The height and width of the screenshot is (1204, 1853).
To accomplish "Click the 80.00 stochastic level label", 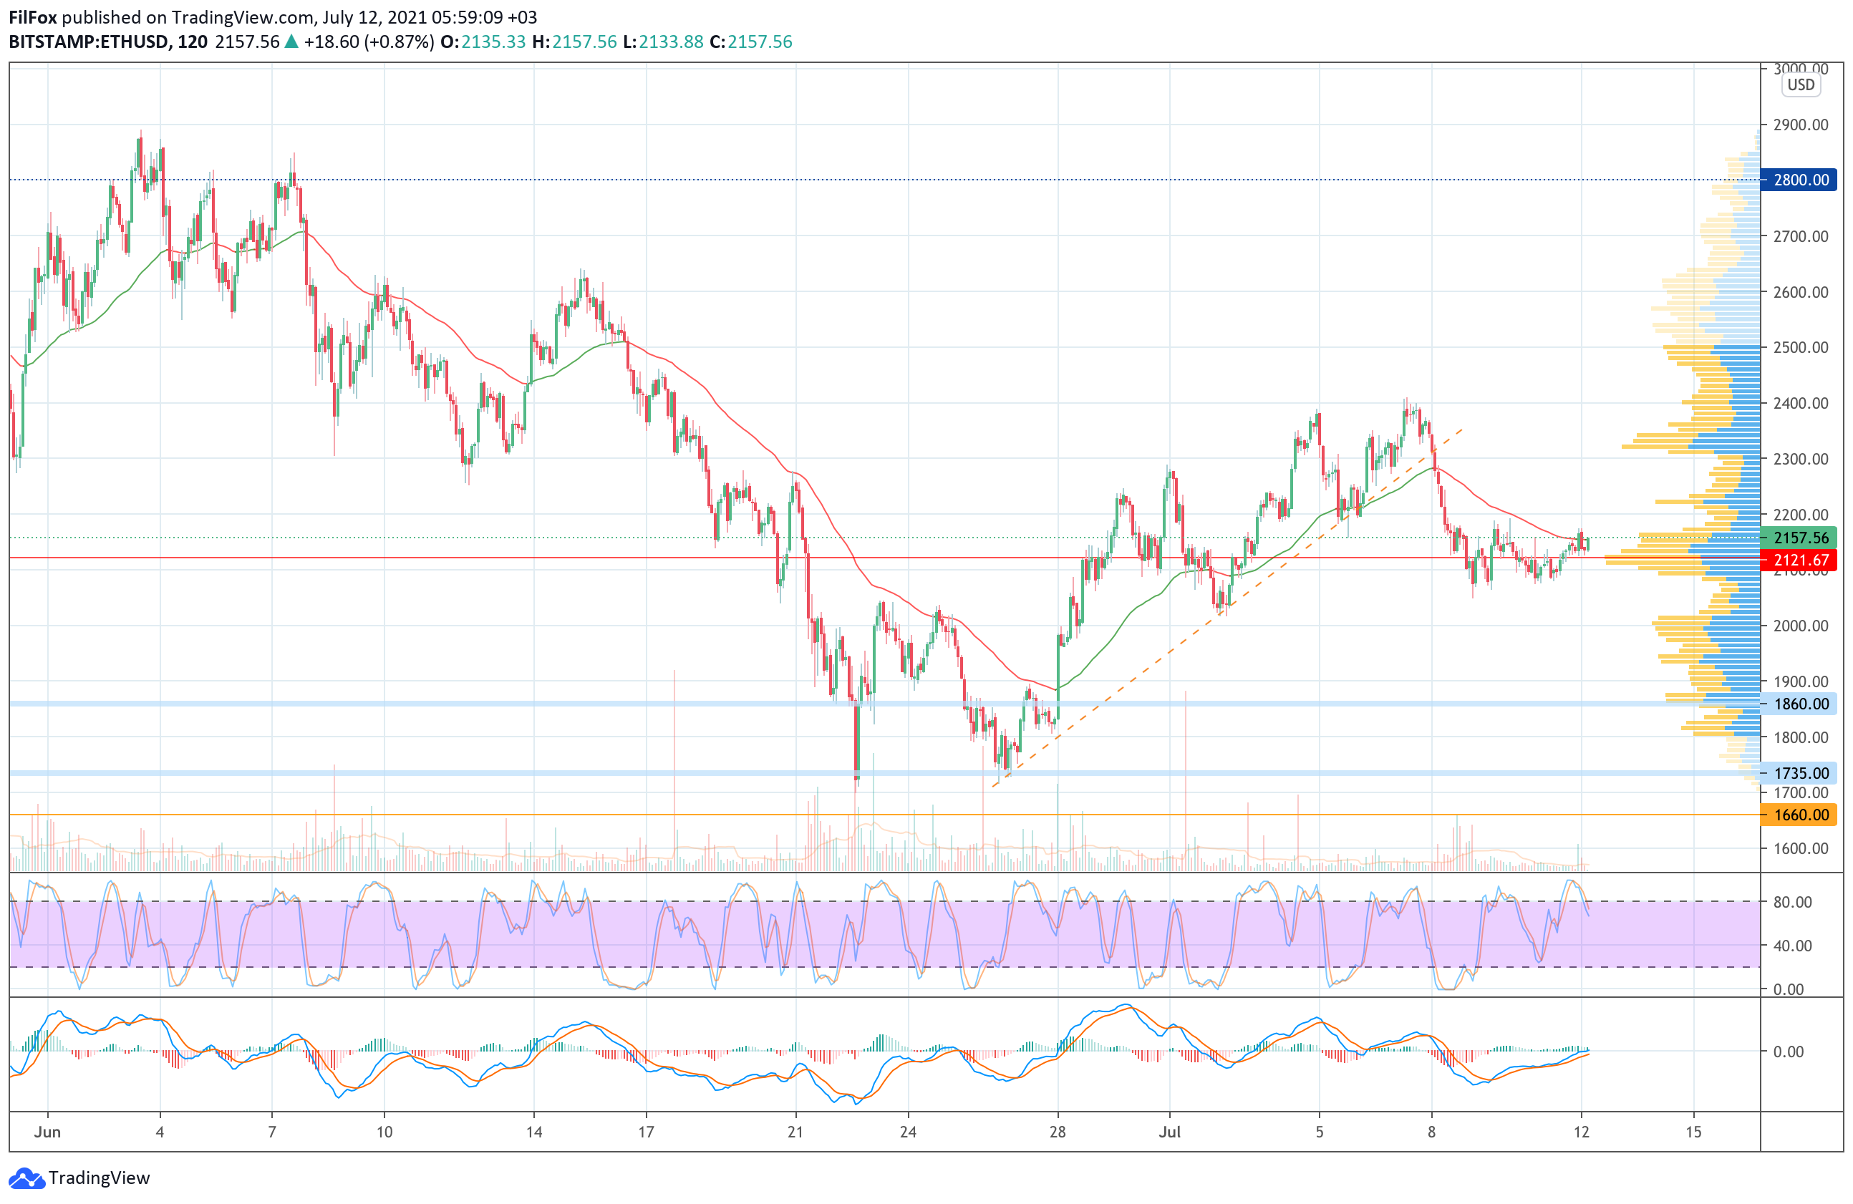I will (1792, 902).
